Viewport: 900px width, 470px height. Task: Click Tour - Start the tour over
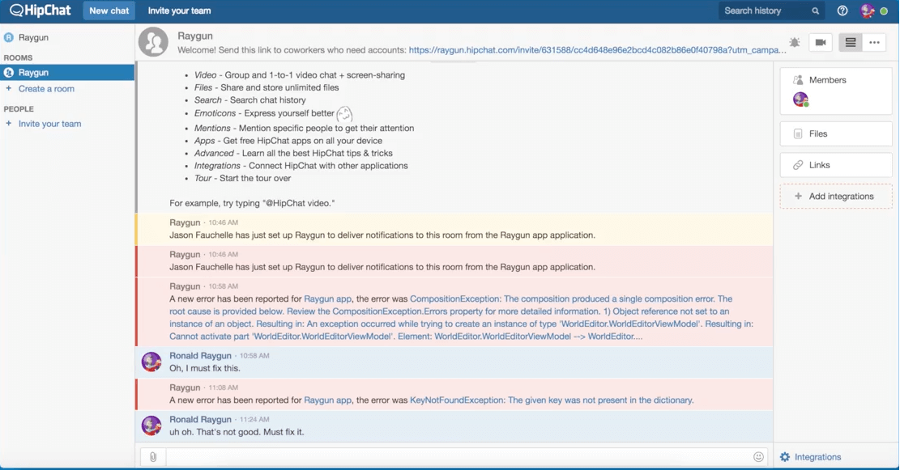pyautogui.click(x=242, y=178)
